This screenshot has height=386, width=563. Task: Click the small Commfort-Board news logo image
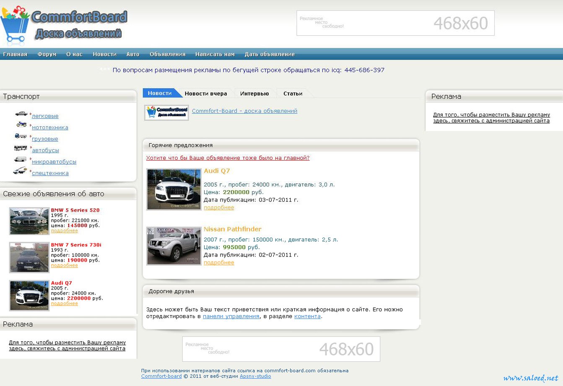pyautogui.click(x=166, y=113)
